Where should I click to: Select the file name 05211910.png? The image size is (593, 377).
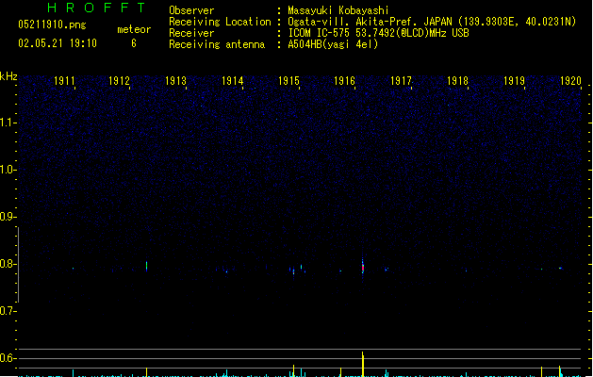52,25
